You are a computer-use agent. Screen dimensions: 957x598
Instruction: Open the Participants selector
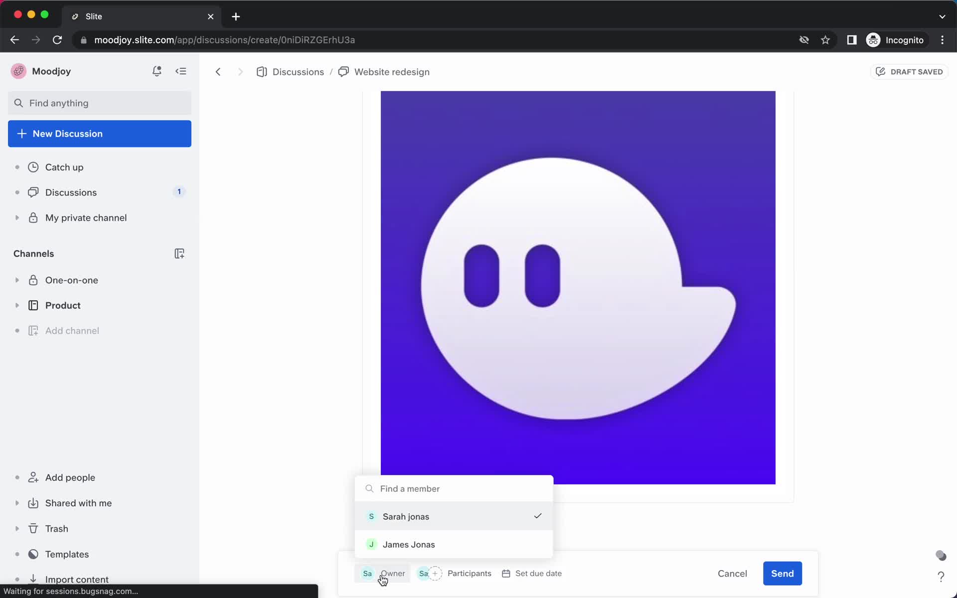[x=454, y=574]
